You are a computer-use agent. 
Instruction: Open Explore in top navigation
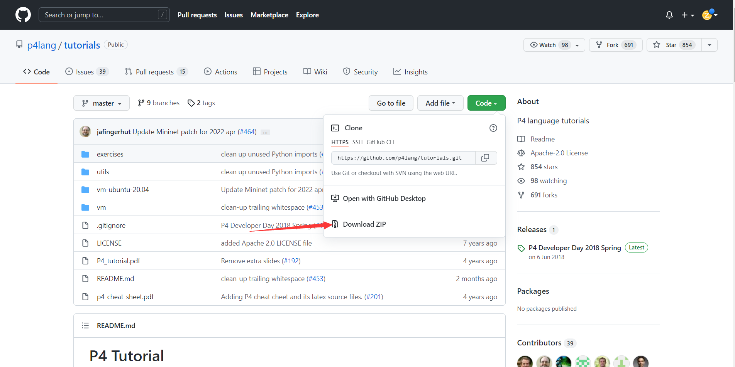(x=307, y=15)
